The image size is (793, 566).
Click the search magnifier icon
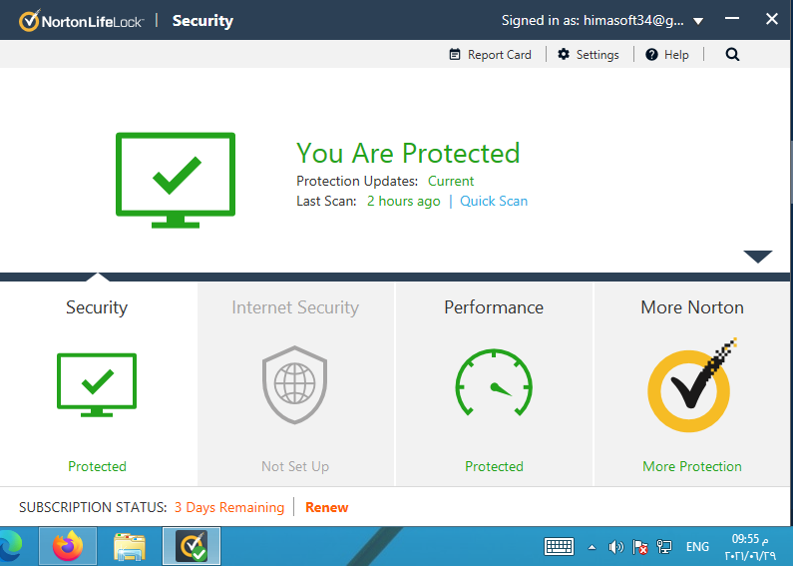(732, 55)
